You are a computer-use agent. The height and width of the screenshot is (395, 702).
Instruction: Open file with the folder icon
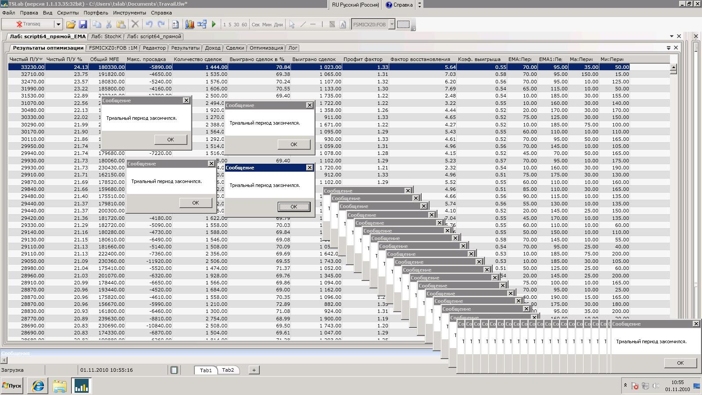[x=71, y=25]
